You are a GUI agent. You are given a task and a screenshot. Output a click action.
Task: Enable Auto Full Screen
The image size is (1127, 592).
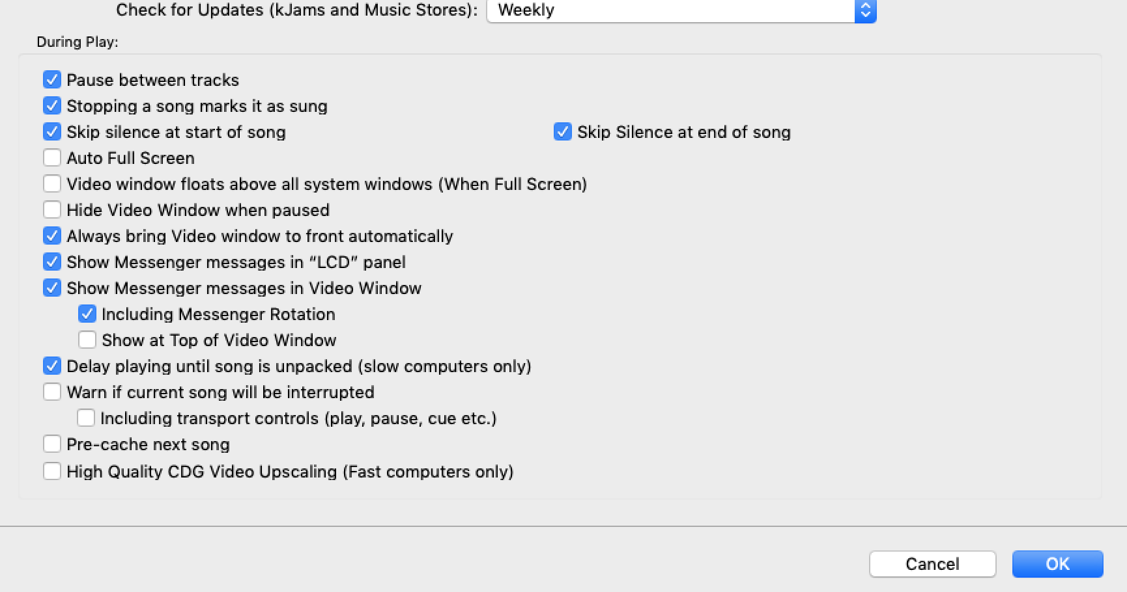click(x=52, y=158)
